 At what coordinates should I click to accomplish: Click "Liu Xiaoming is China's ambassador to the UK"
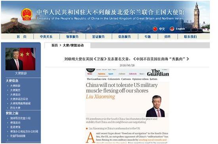pyautogui.click(x=114, y=129)
